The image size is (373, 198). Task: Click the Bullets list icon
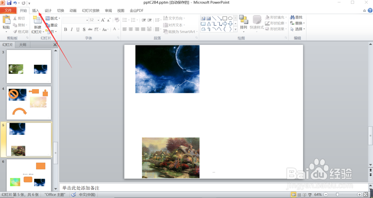(125, 20)
